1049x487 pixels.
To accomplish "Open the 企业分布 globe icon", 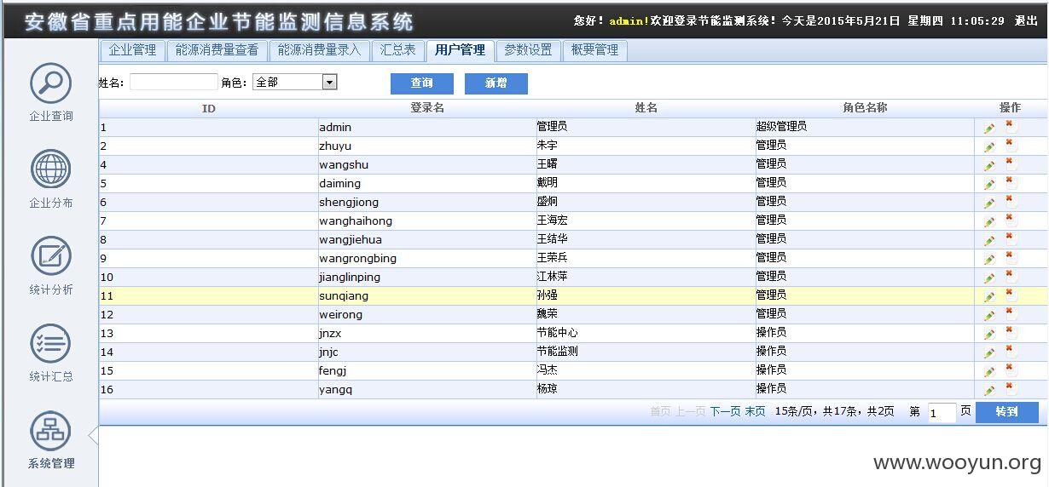I will coord(51,169).
